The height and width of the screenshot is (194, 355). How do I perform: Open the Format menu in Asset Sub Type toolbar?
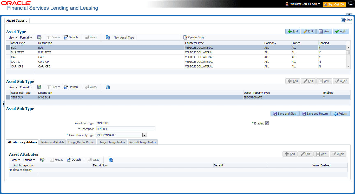[26, 87]
